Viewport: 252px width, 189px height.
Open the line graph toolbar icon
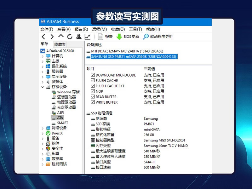(x=88, y=37)
